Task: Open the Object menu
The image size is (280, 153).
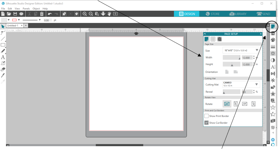Action: [x=36, y=9]
